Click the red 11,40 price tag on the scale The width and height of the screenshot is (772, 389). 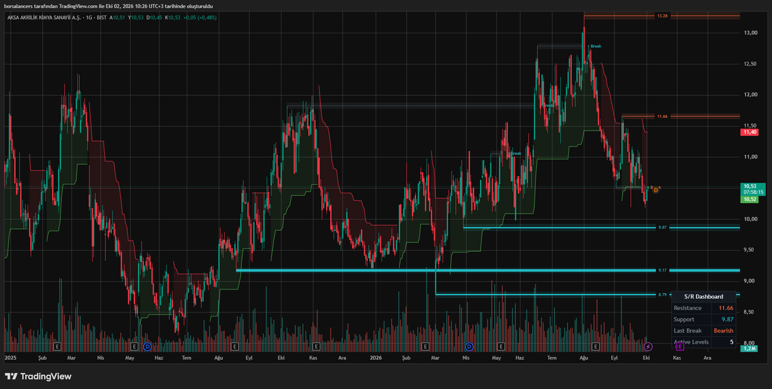pos(749,132)
